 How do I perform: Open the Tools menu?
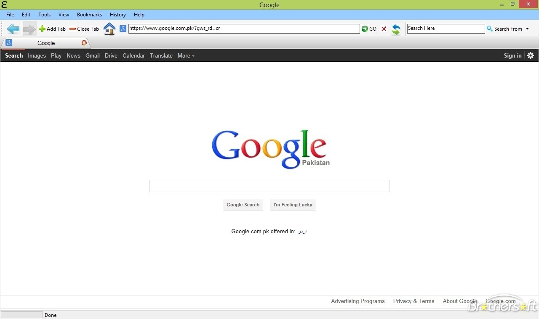point(44,15)
